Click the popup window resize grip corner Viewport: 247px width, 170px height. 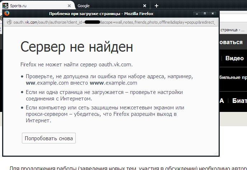coord(216,154)
